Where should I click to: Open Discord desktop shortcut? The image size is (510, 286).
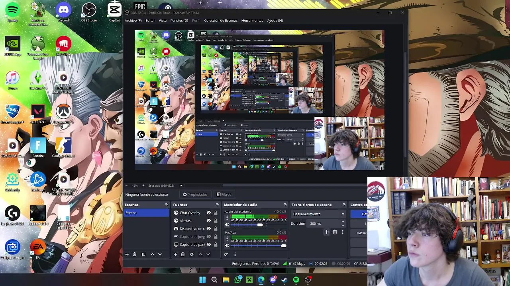[63, 12]
